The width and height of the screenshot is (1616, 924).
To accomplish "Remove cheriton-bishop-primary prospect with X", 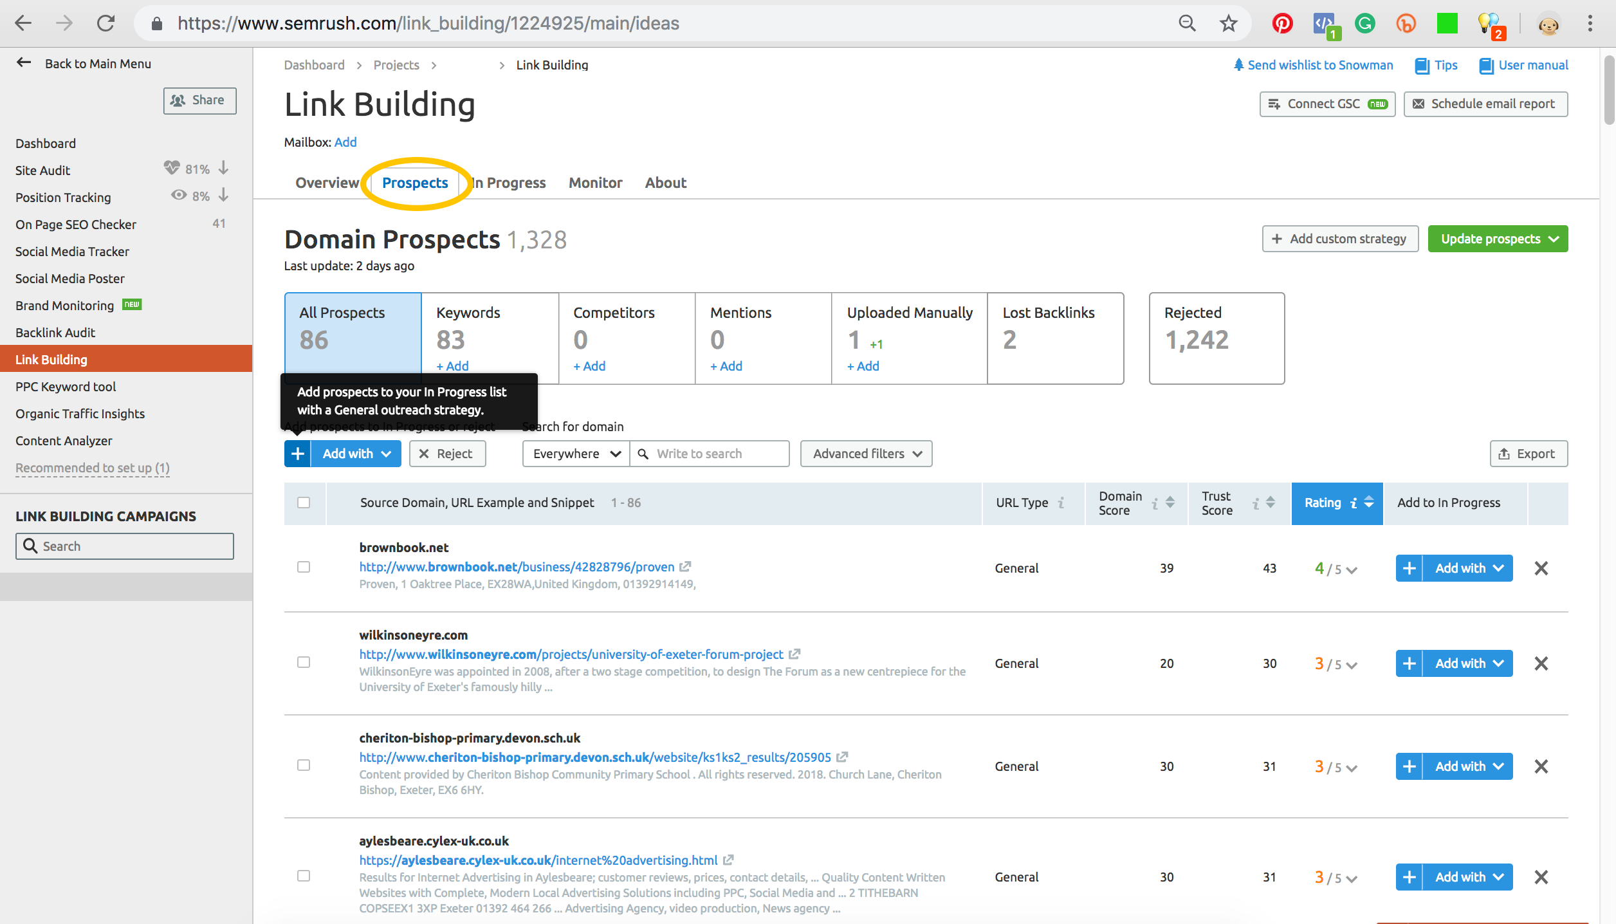I will 1541,766.
